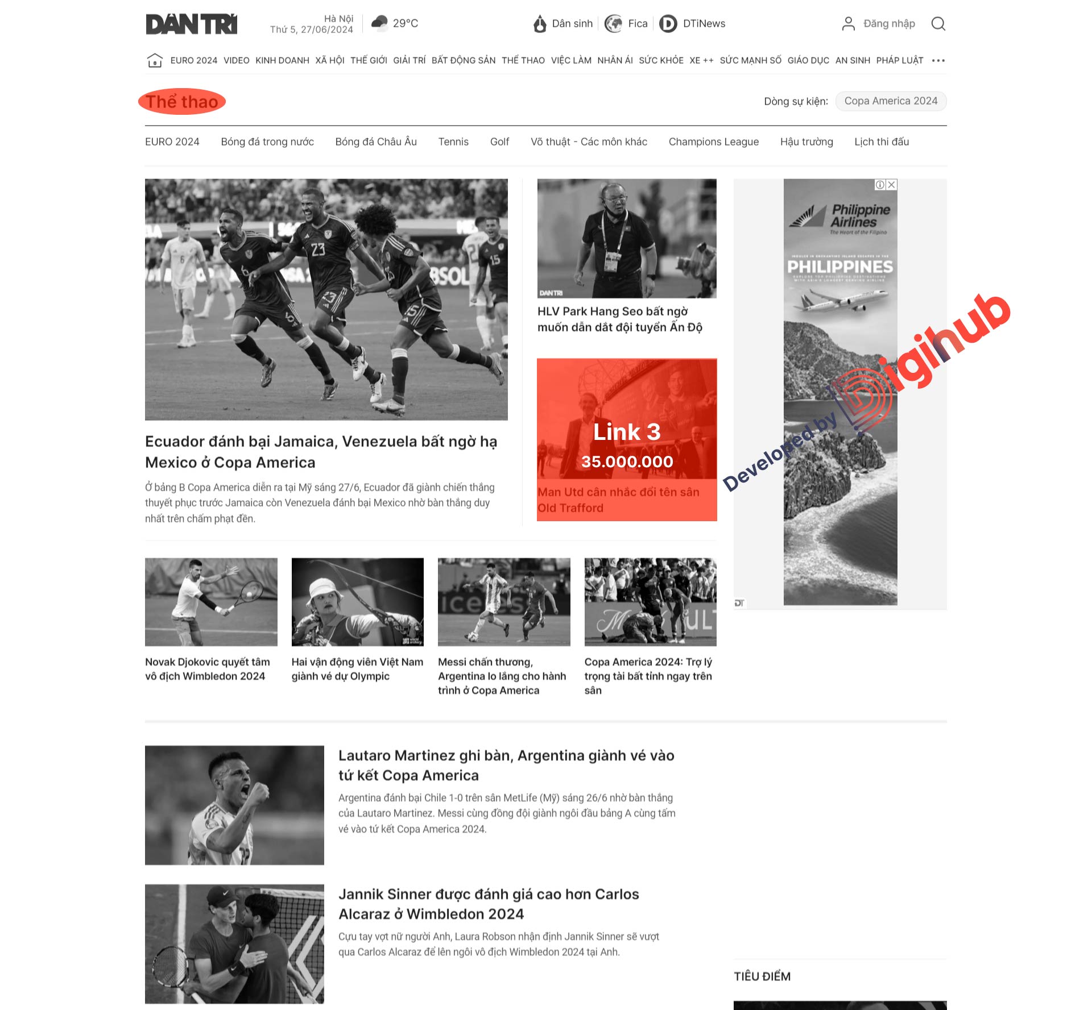Click the DTiNews icon in header
Screen dimensions: 1092x1010
pos(668,24)
